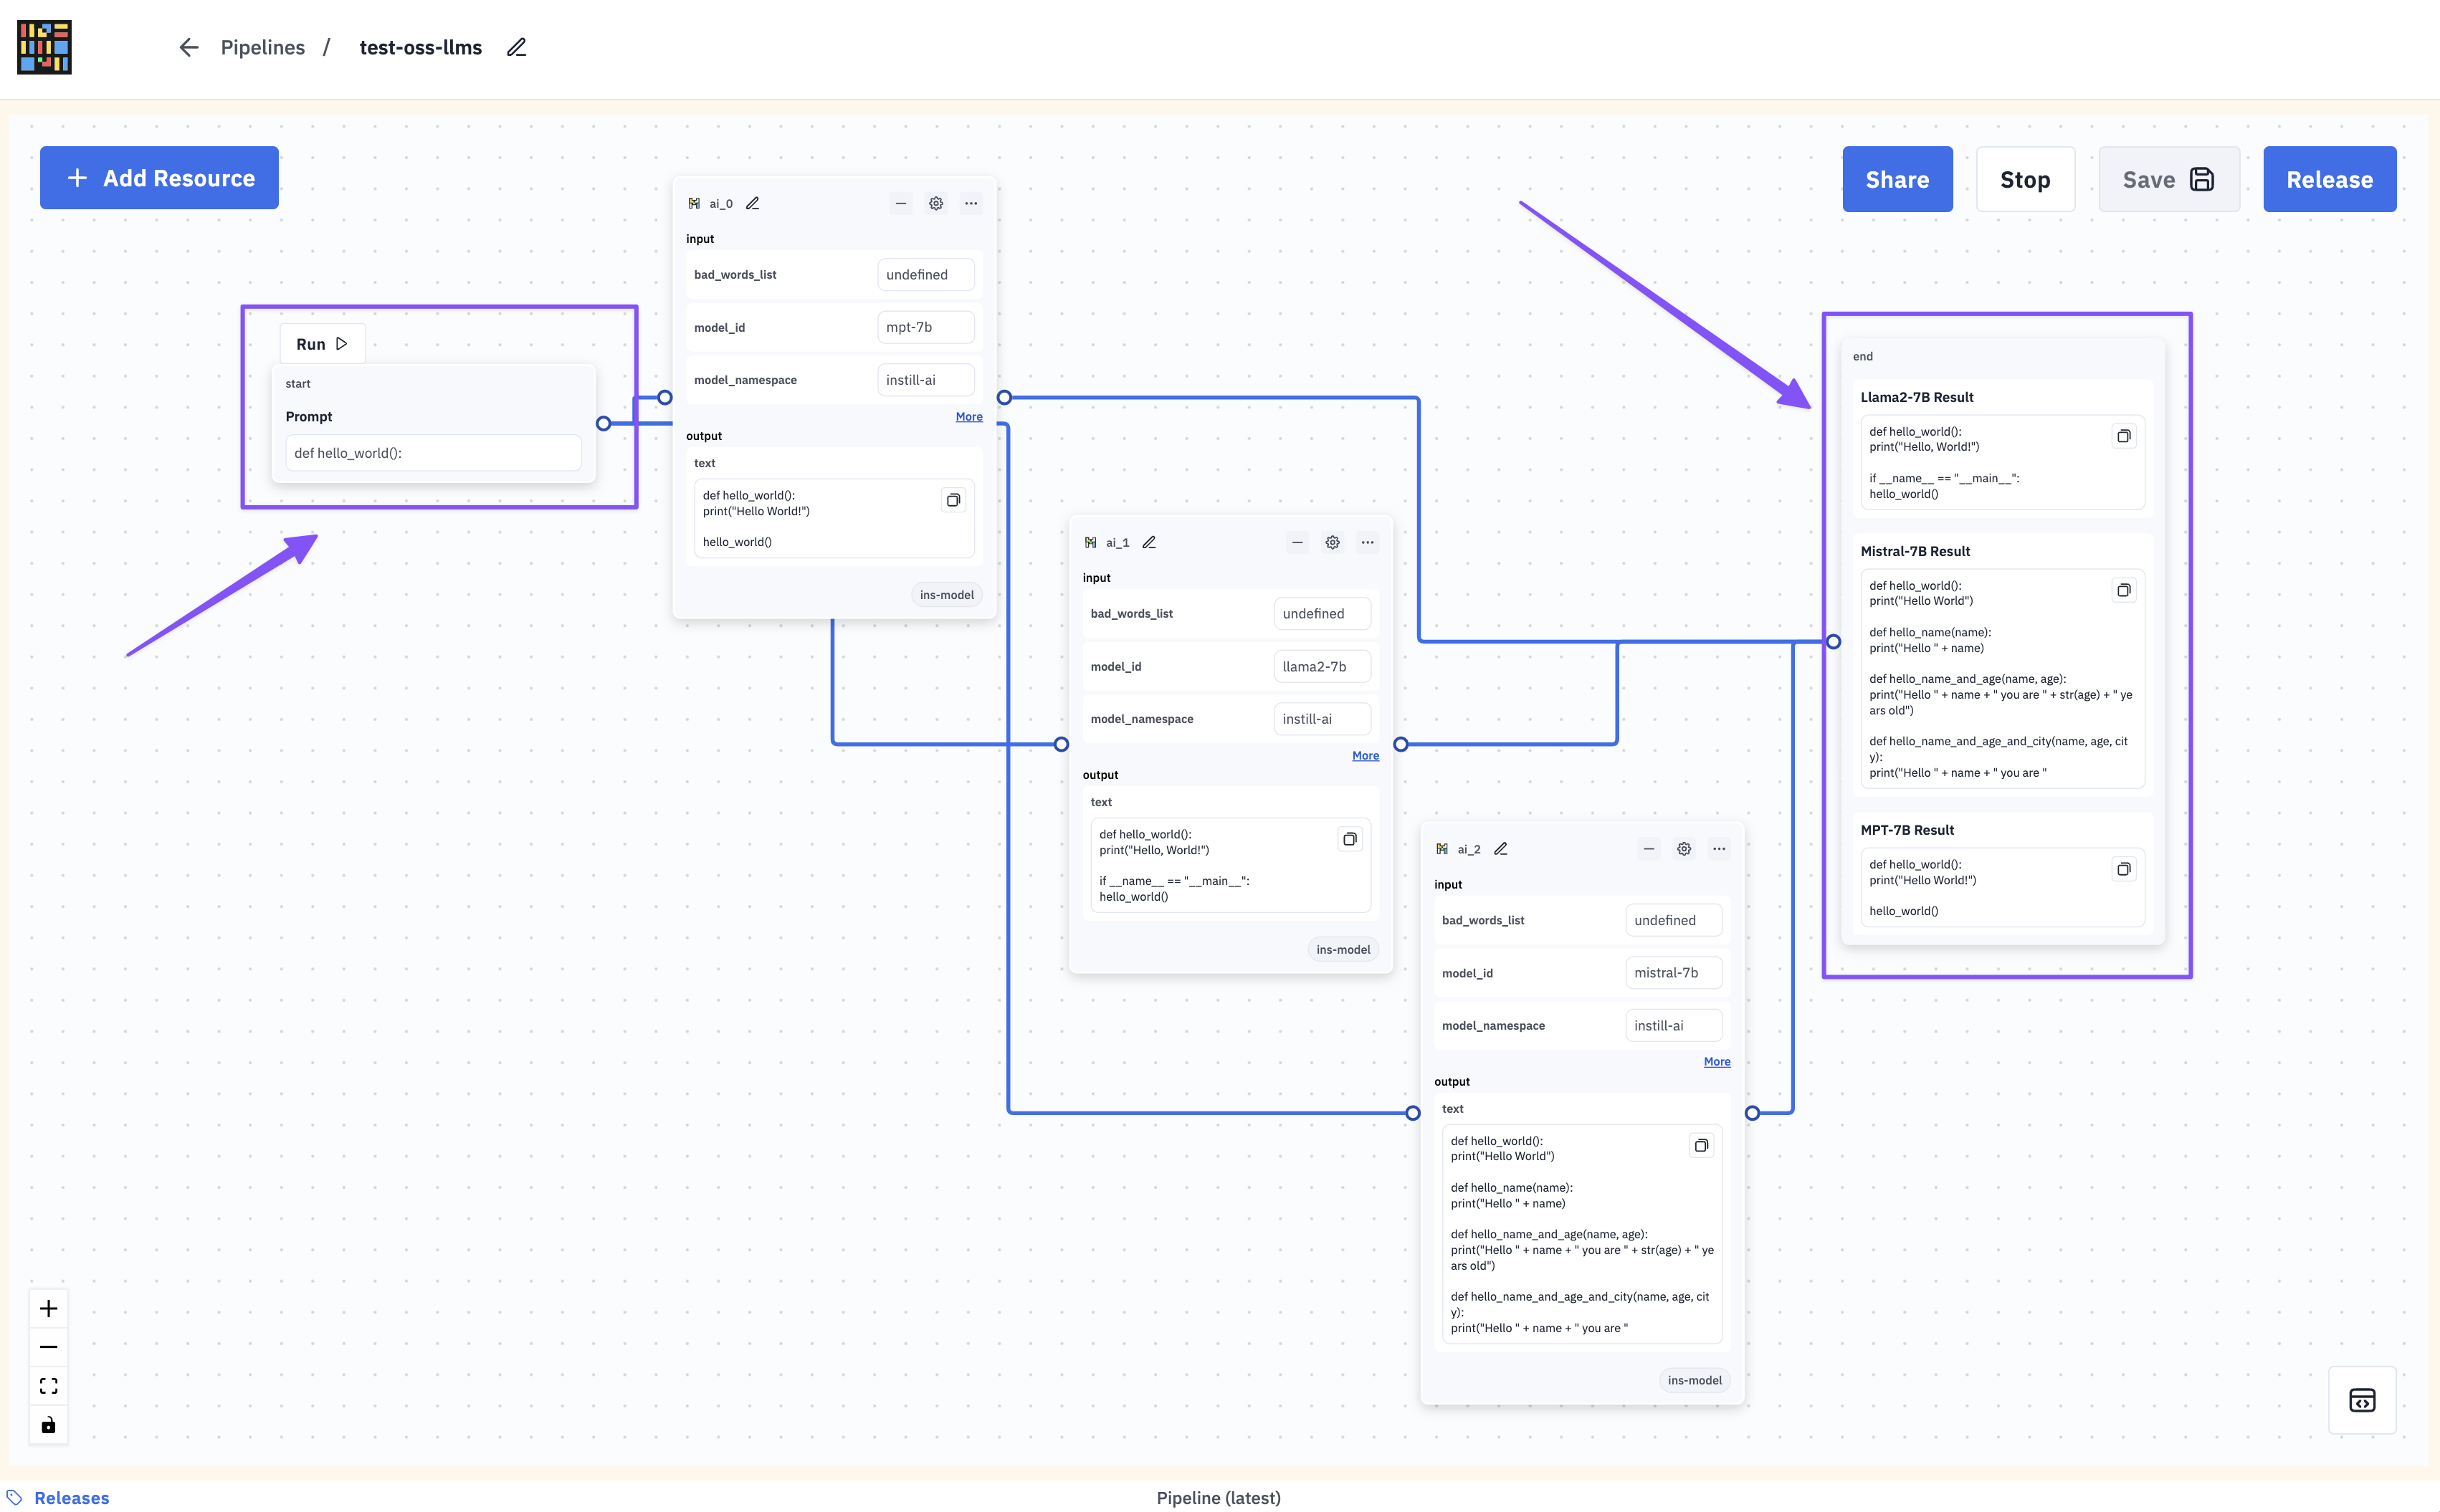Open settings gear on ai_0 node
Screen dimensions: 2440x1512
(x=936, y=203)
